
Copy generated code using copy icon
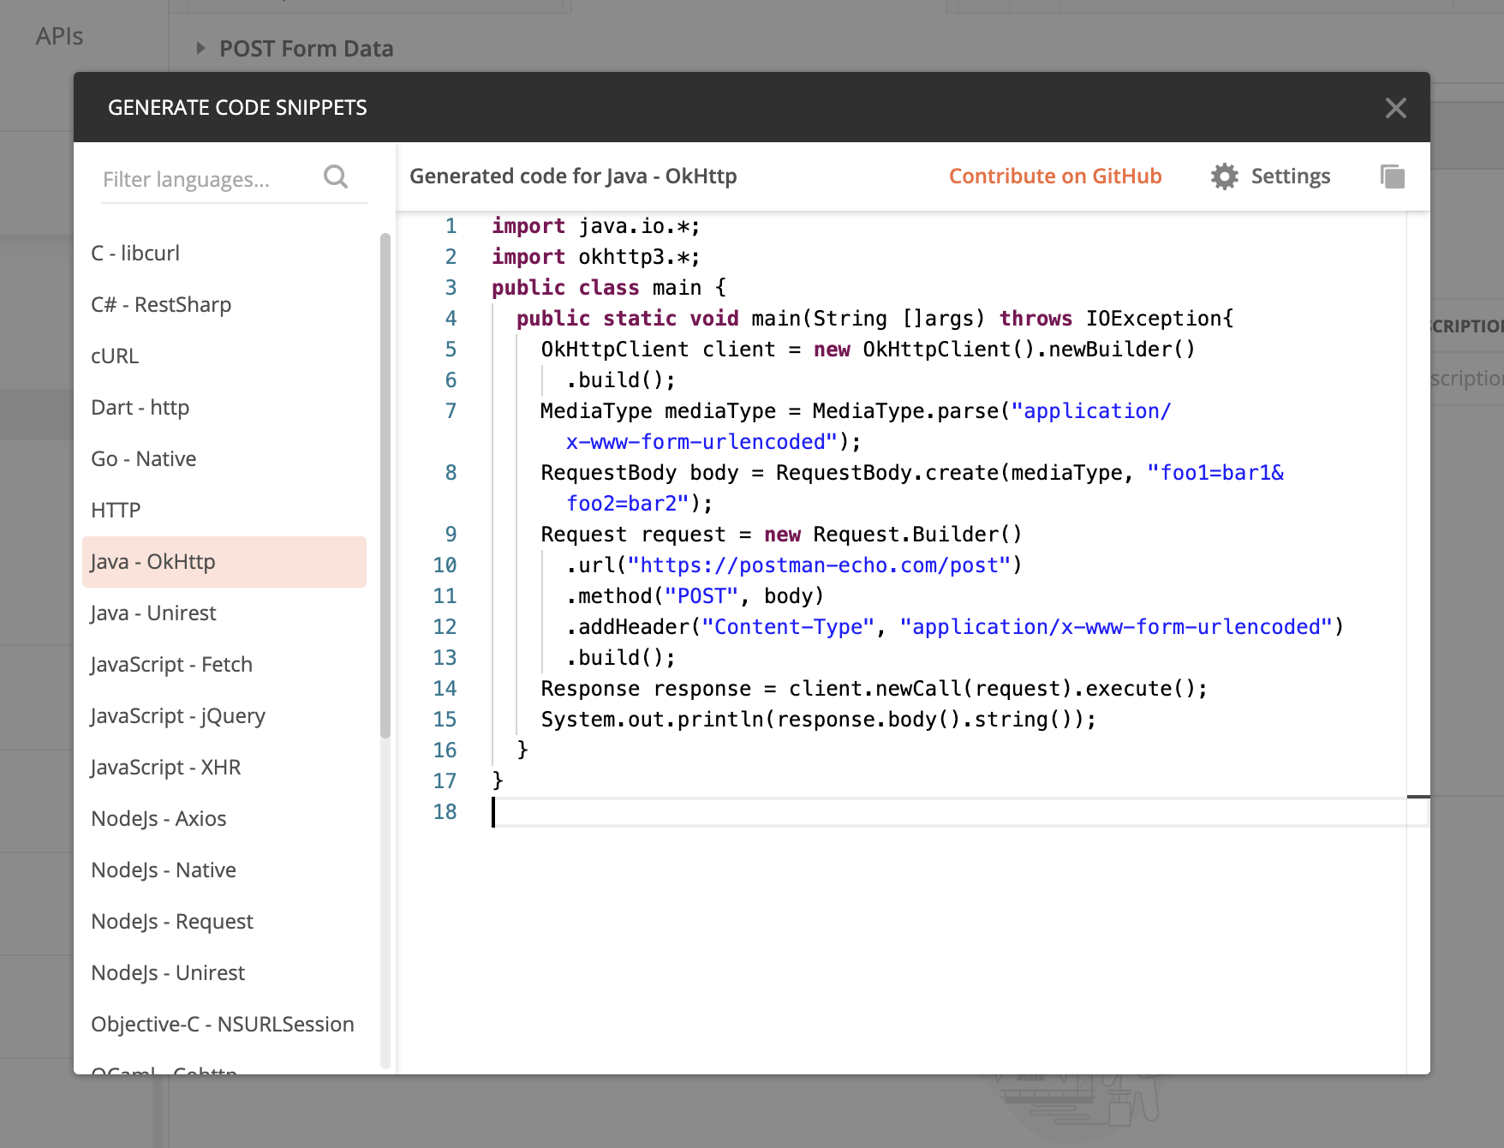click(1392, 176)
